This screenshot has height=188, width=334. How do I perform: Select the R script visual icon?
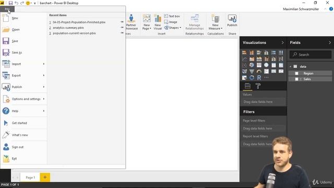point(259,78)
